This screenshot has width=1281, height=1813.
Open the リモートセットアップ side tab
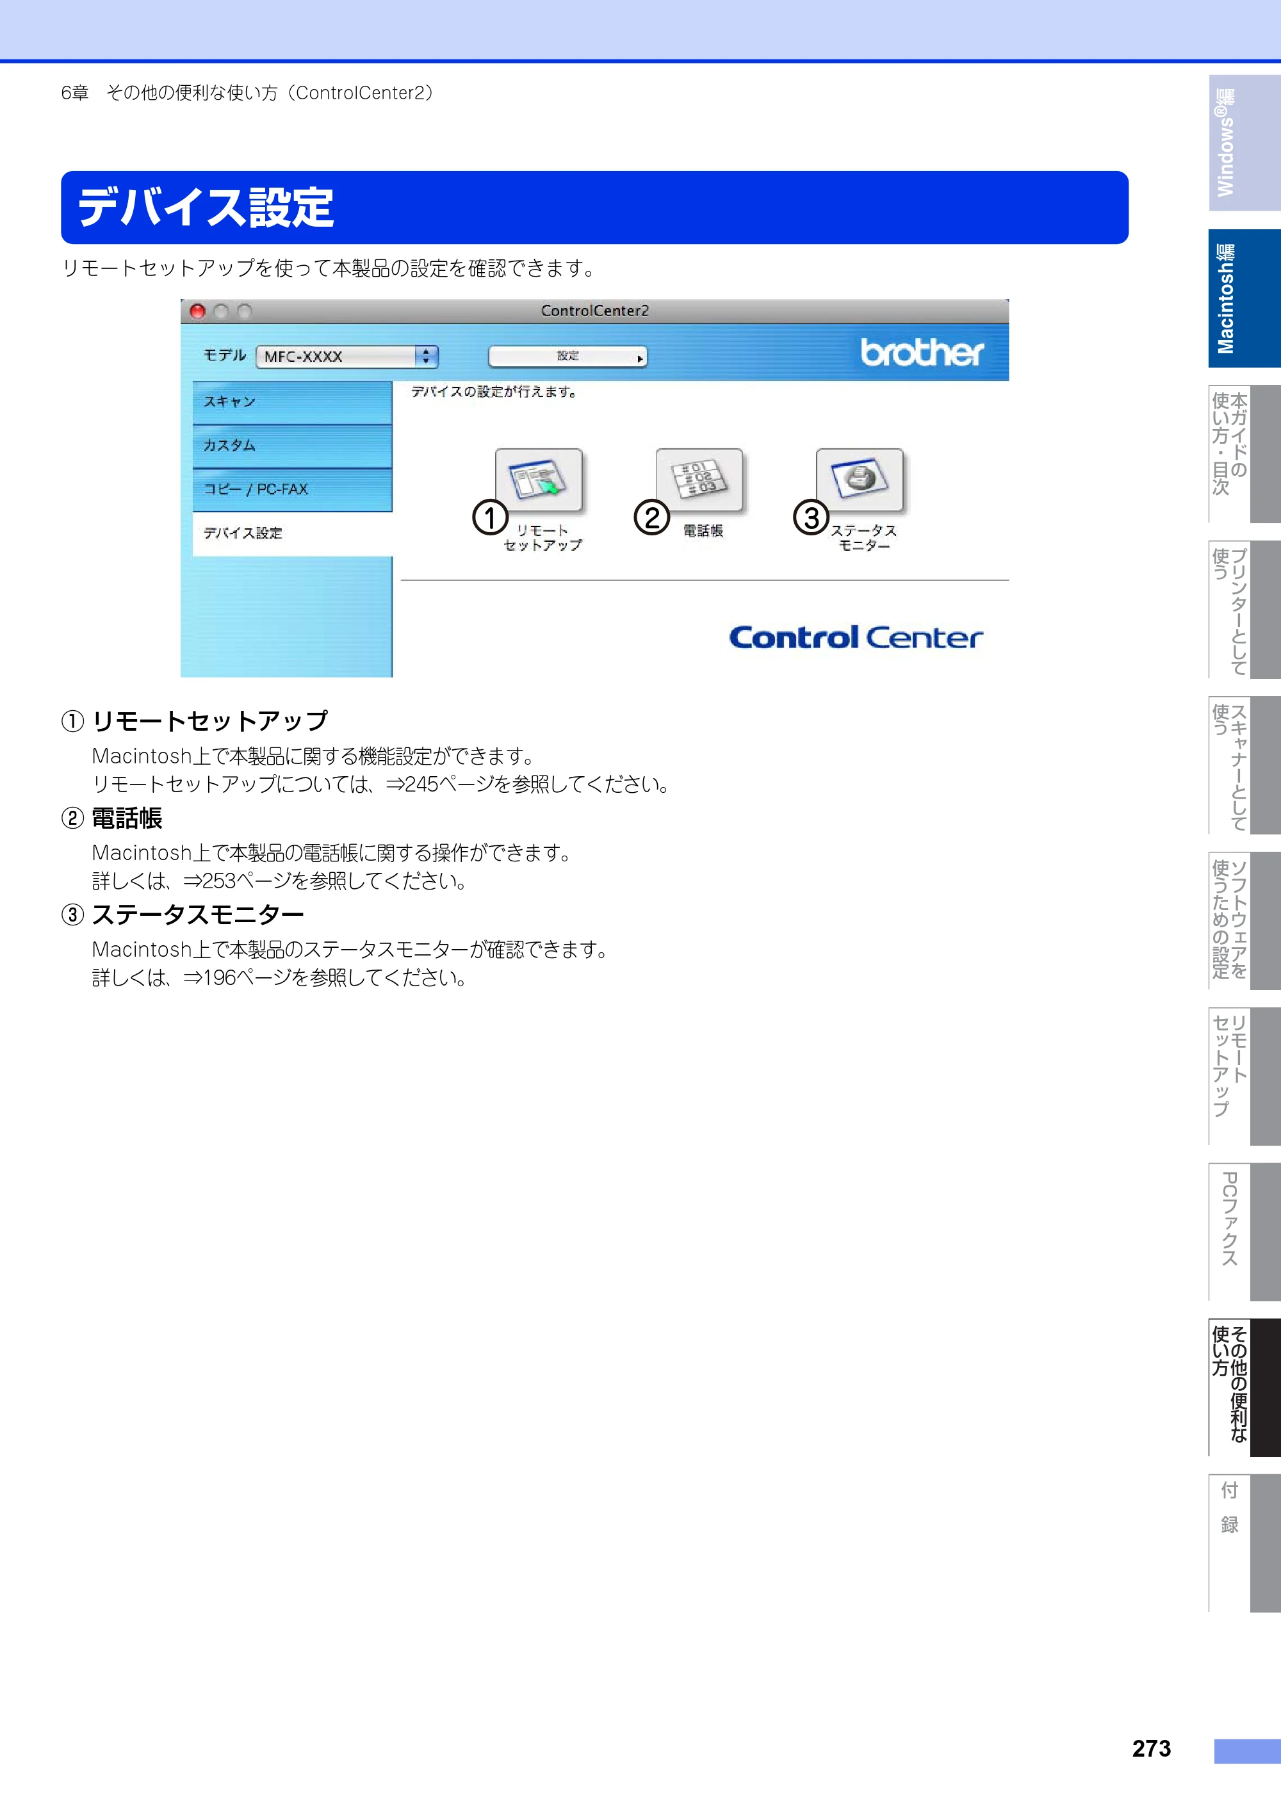pos(1244,1077)
